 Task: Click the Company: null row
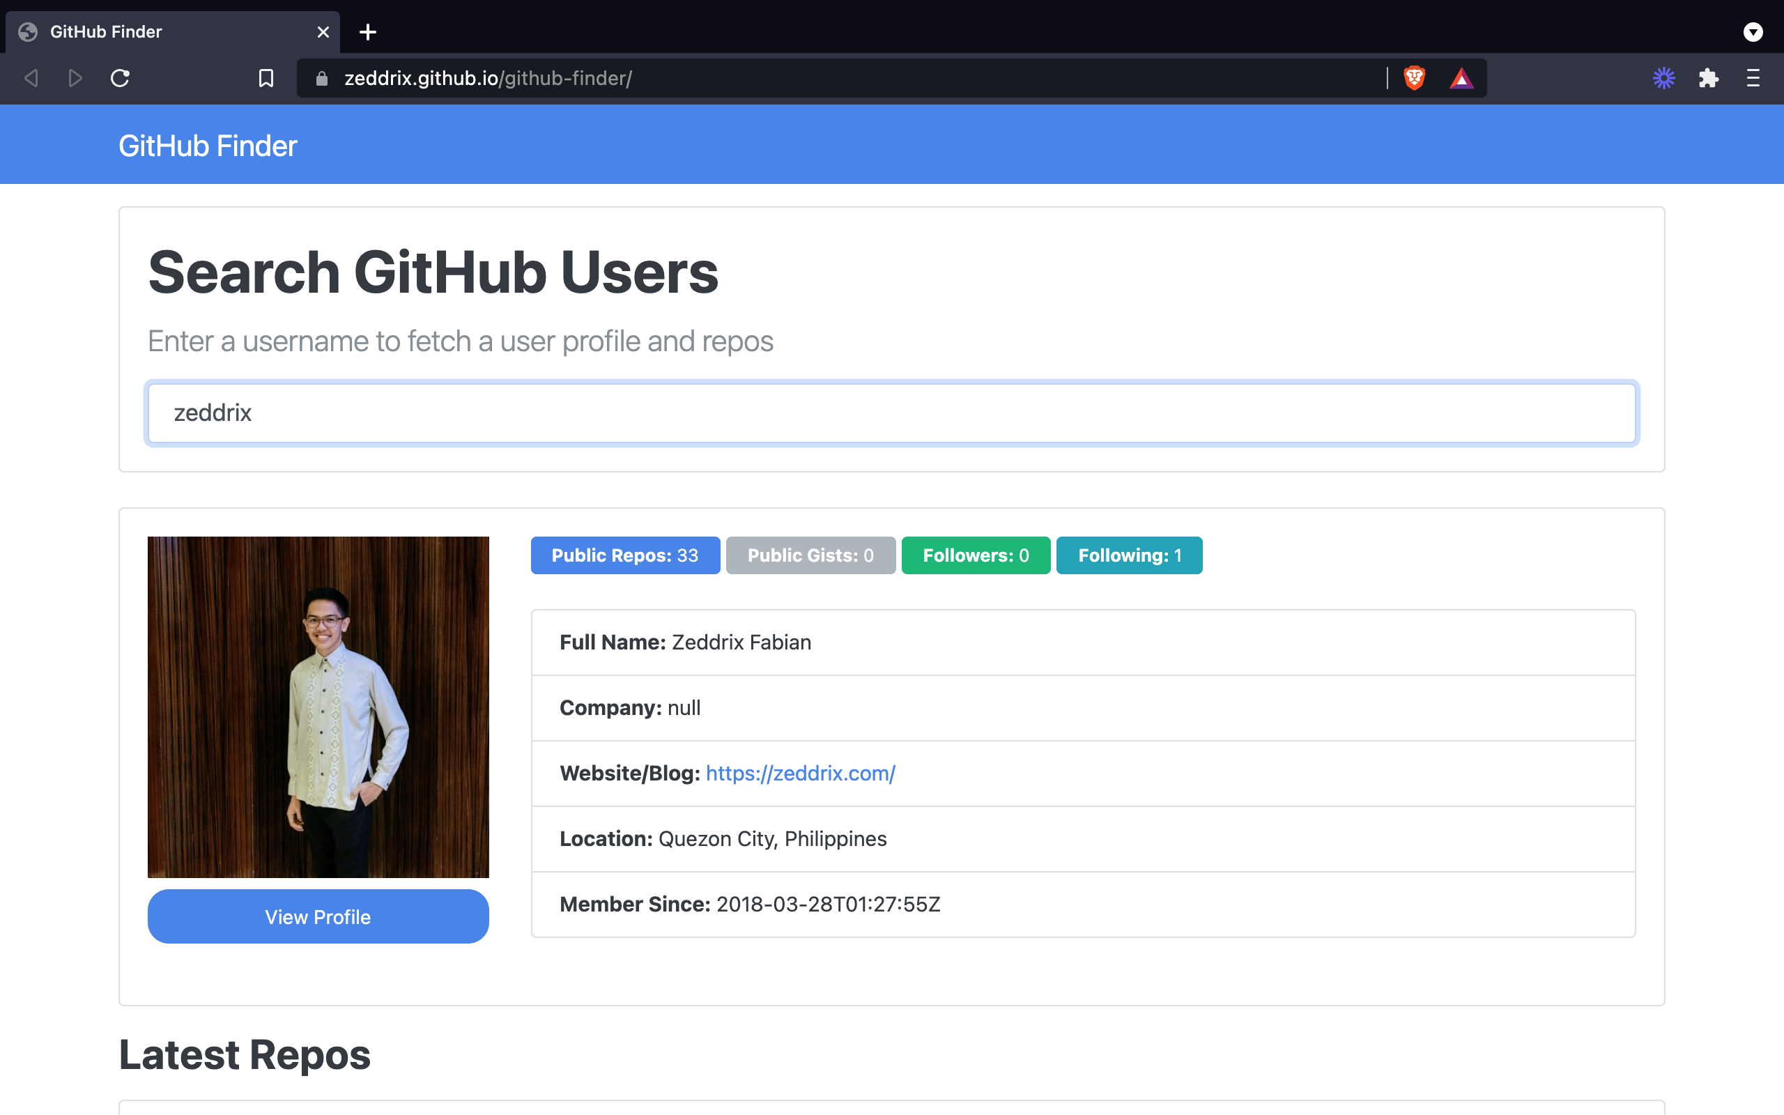pyautogui.click(x=1083, y=708)
